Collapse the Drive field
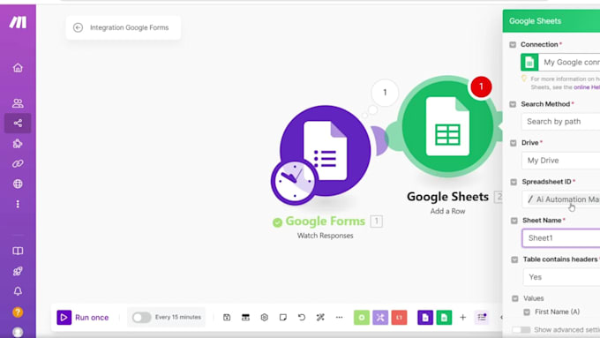 [514, 143]
